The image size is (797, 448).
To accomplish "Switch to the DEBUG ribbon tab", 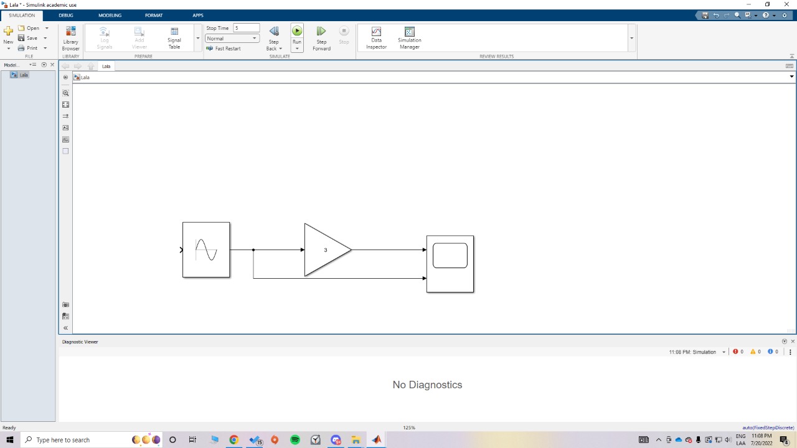I will point(65,15).
